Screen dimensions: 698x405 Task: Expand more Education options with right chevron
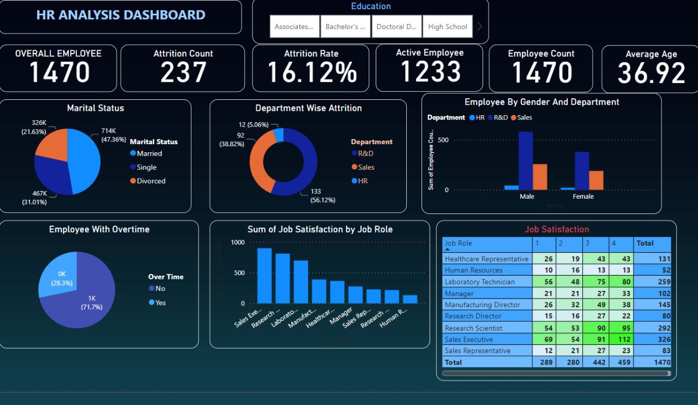point(480,26)
